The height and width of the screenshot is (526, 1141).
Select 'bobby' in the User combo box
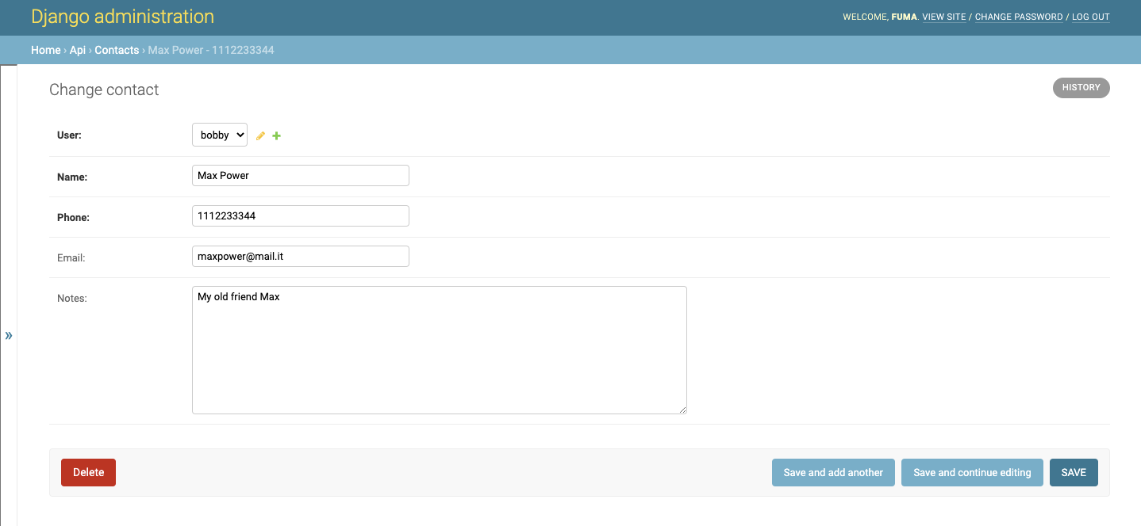(220, 135)
